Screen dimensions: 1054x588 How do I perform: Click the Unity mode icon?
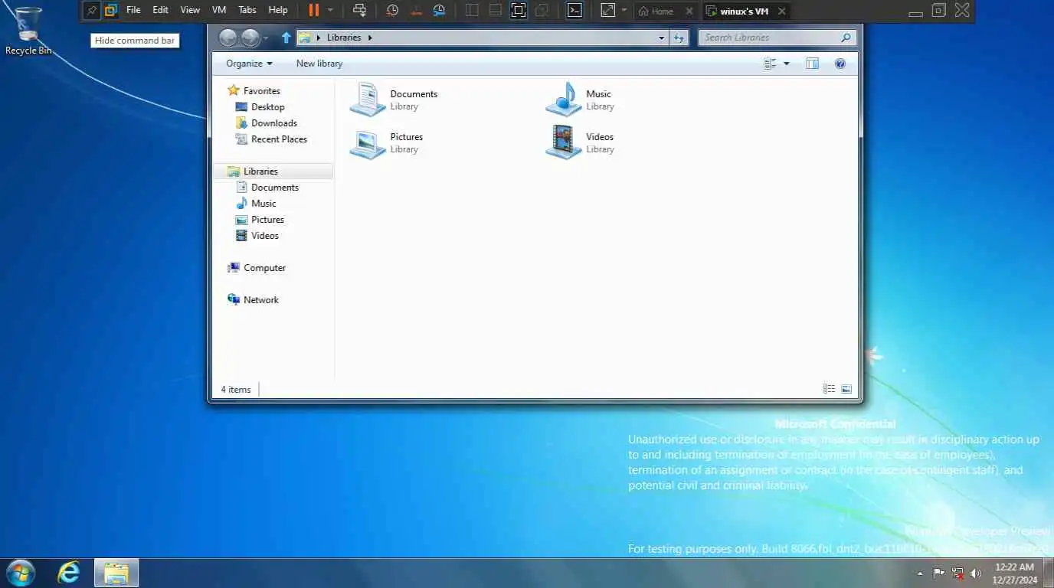[542, 11]
